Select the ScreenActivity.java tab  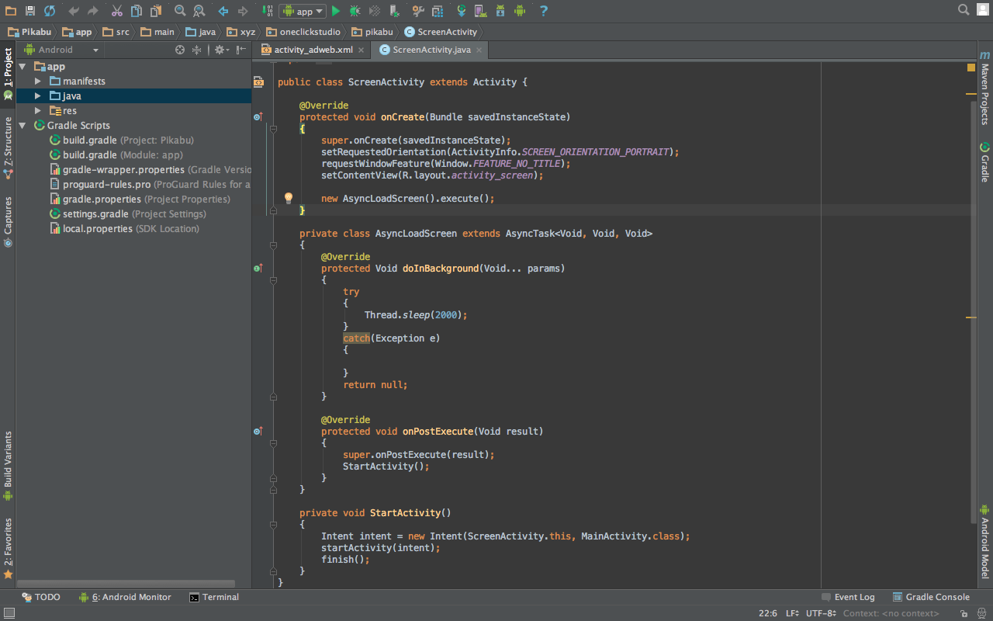point(431,50)
